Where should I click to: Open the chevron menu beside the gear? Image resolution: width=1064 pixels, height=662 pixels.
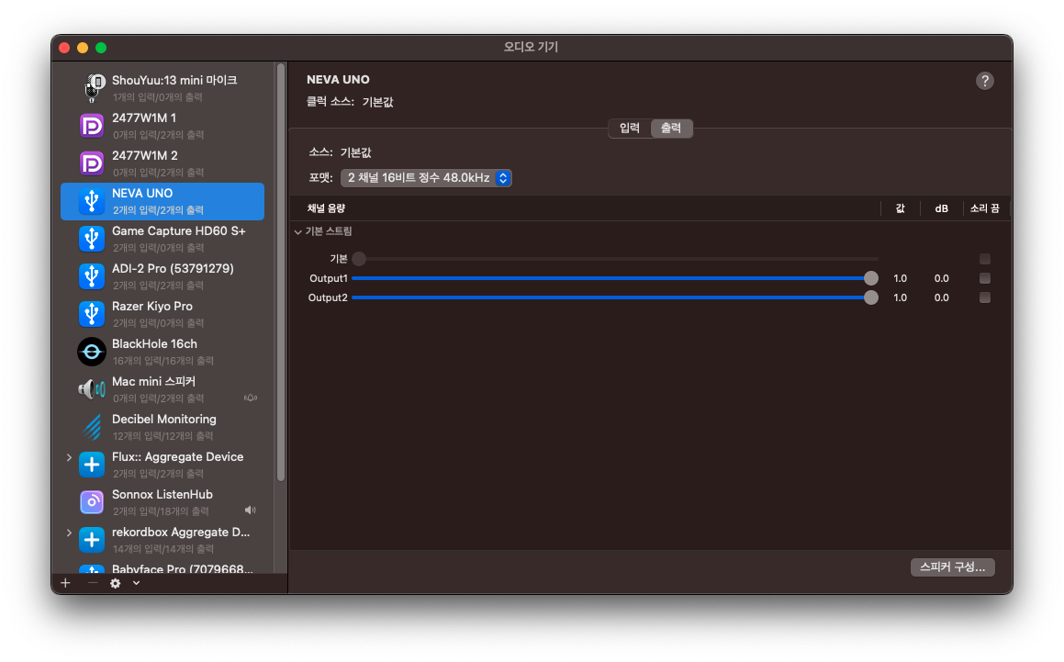(x=137, y=583)
